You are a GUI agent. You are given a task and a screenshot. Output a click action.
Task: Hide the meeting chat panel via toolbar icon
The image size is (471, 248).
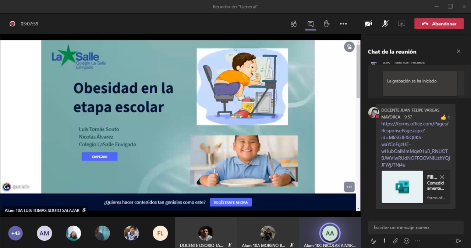pyautogui.click(x=310, y=24)
